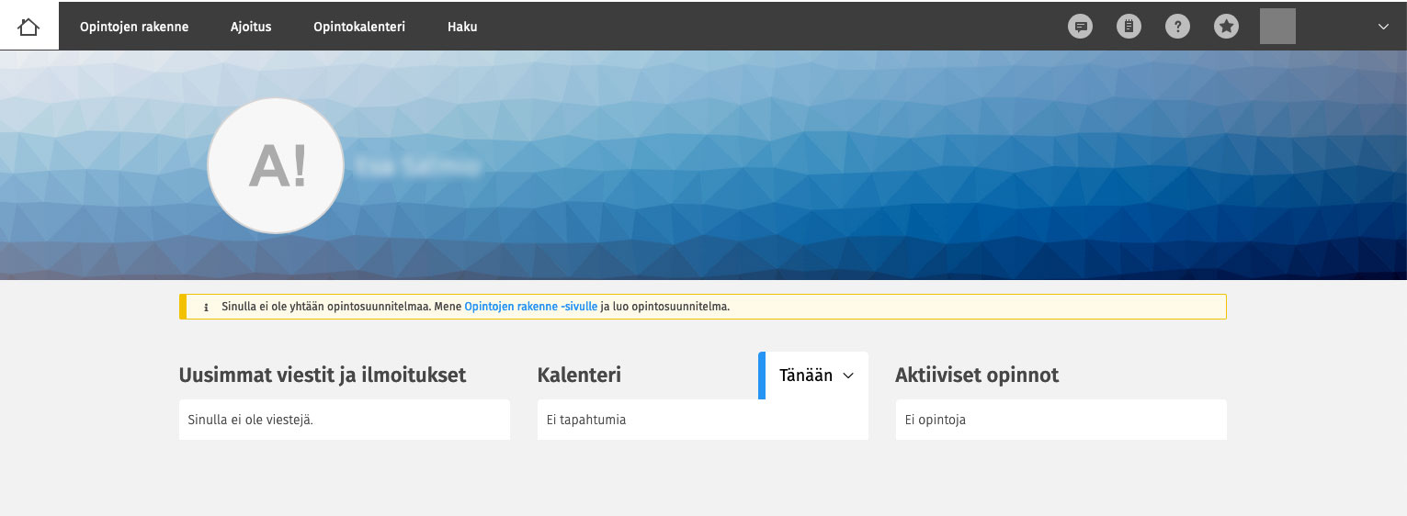
Task: Expand the user menu chevron at top right
Action: pyautogui.click(x=1383, y=27)
